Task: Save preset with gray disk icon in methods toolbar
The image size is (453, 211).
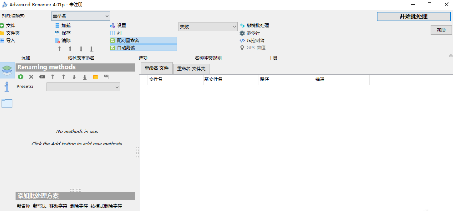Action: point(106,77)
